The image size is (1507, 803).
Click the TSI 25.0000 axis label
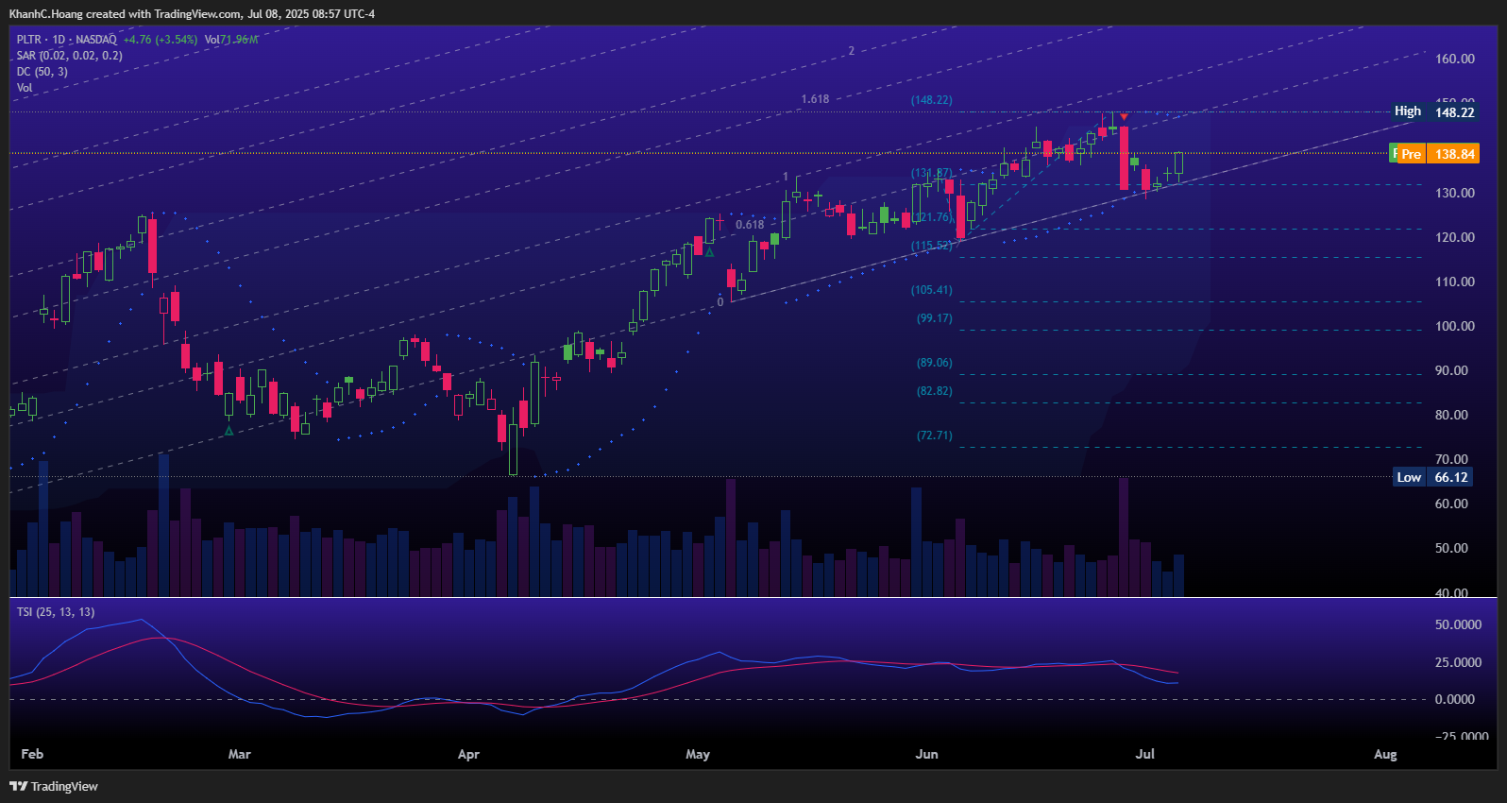(x=1458, y=662)
